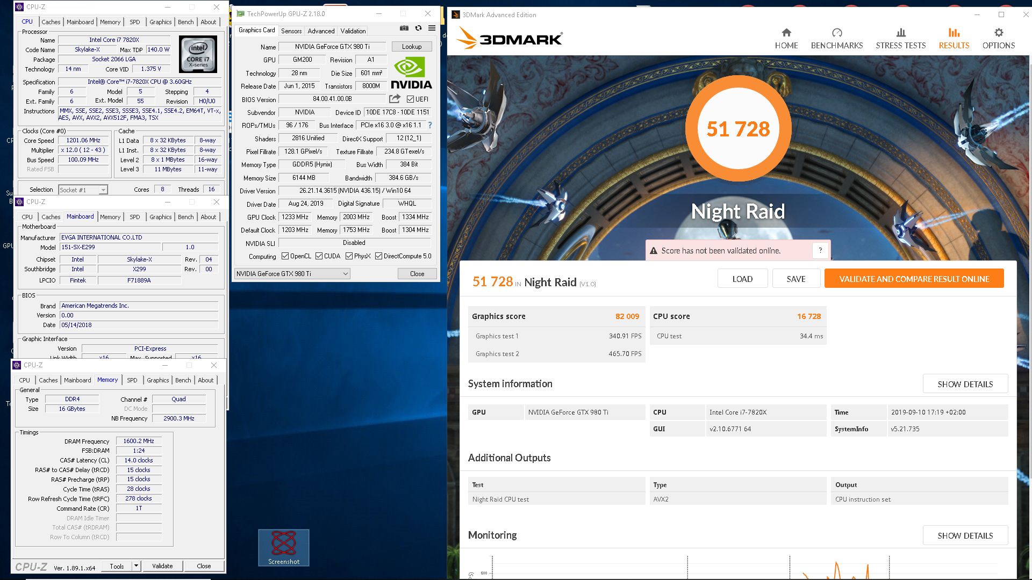Click the GPU-Z Name field value
This screenshot has height=580, width=1032.
pos(332,47)
